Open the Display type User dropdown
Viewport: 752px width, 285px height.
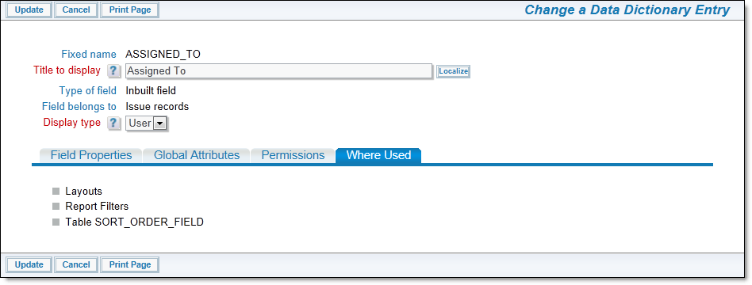point(146,123)
